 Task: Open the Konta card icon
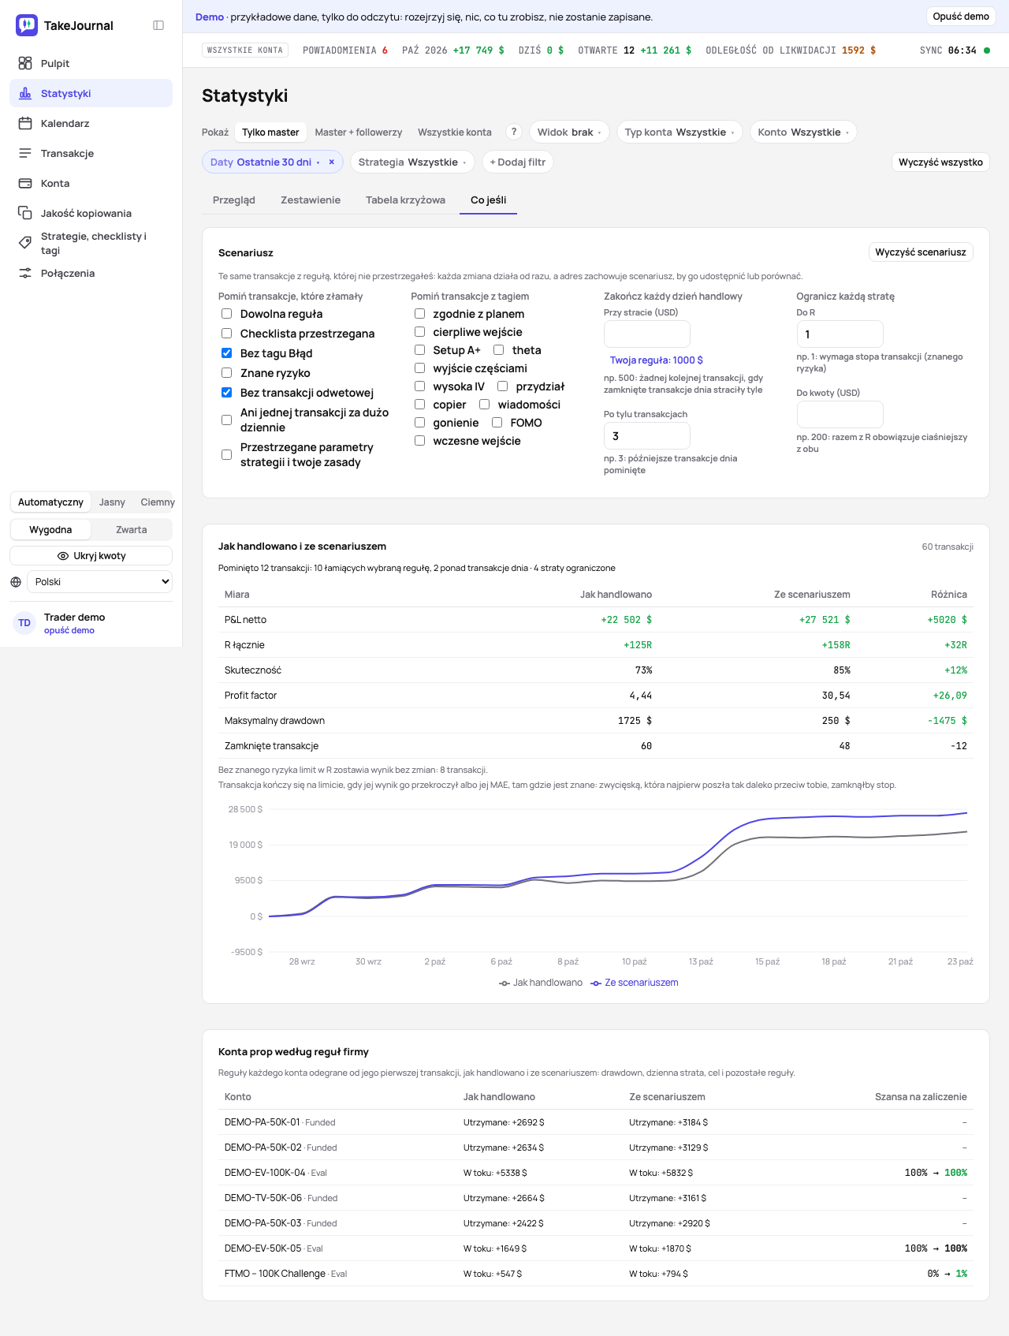coord(25,183)
